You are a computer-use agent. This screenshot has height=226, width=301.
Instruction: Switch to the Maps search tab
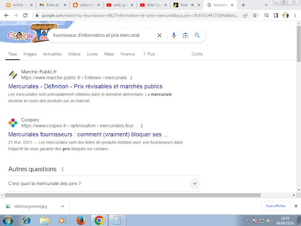point(109,54)
